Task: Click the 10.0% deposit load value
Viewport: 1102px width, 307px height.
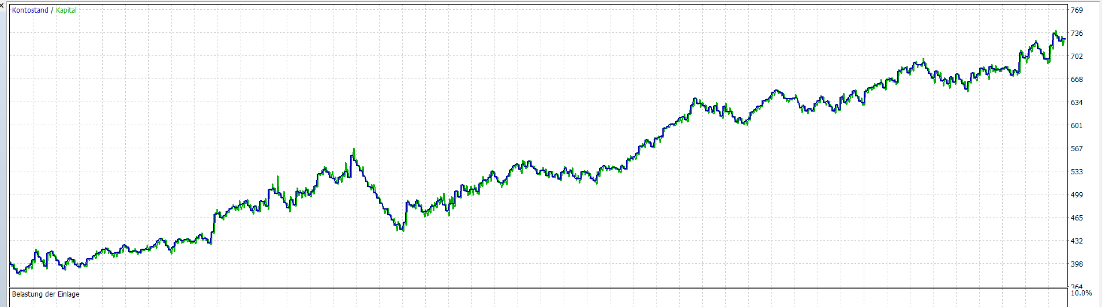Action: click(x=1081, y=294)
